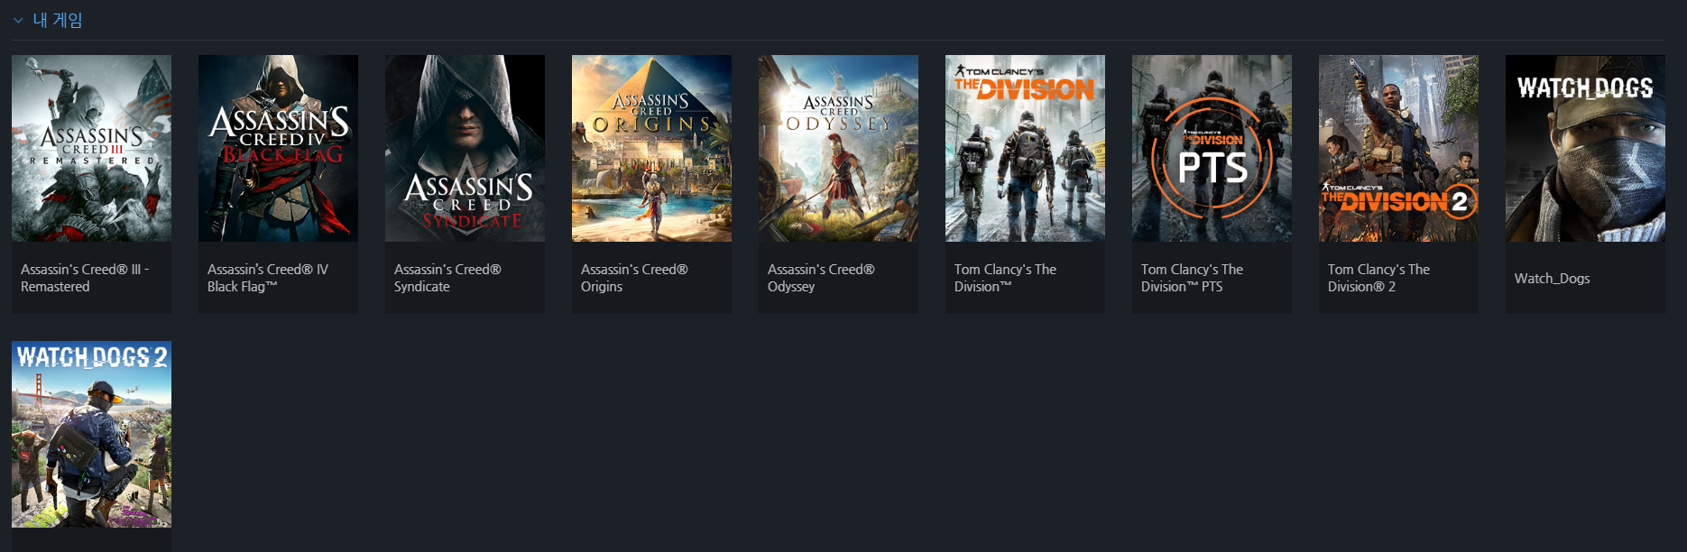Click the Assassin's Creed IV Black Flag title
The image size is (1687, 552).
[268, 278]
